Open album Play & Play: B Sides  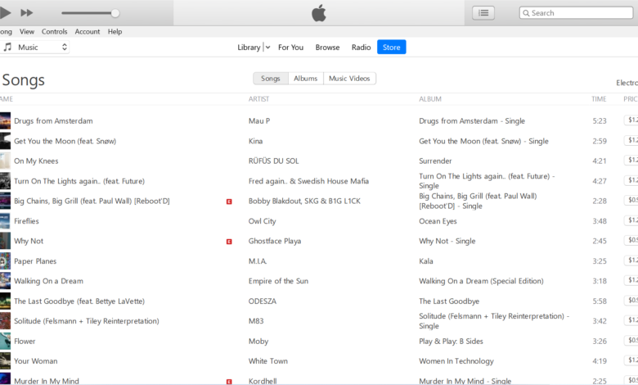pos(451,341)
